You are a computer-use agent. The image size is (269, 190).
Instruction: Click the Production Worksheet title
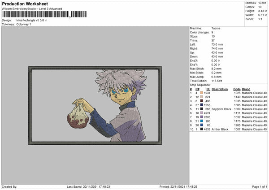(x=25, y=4)
